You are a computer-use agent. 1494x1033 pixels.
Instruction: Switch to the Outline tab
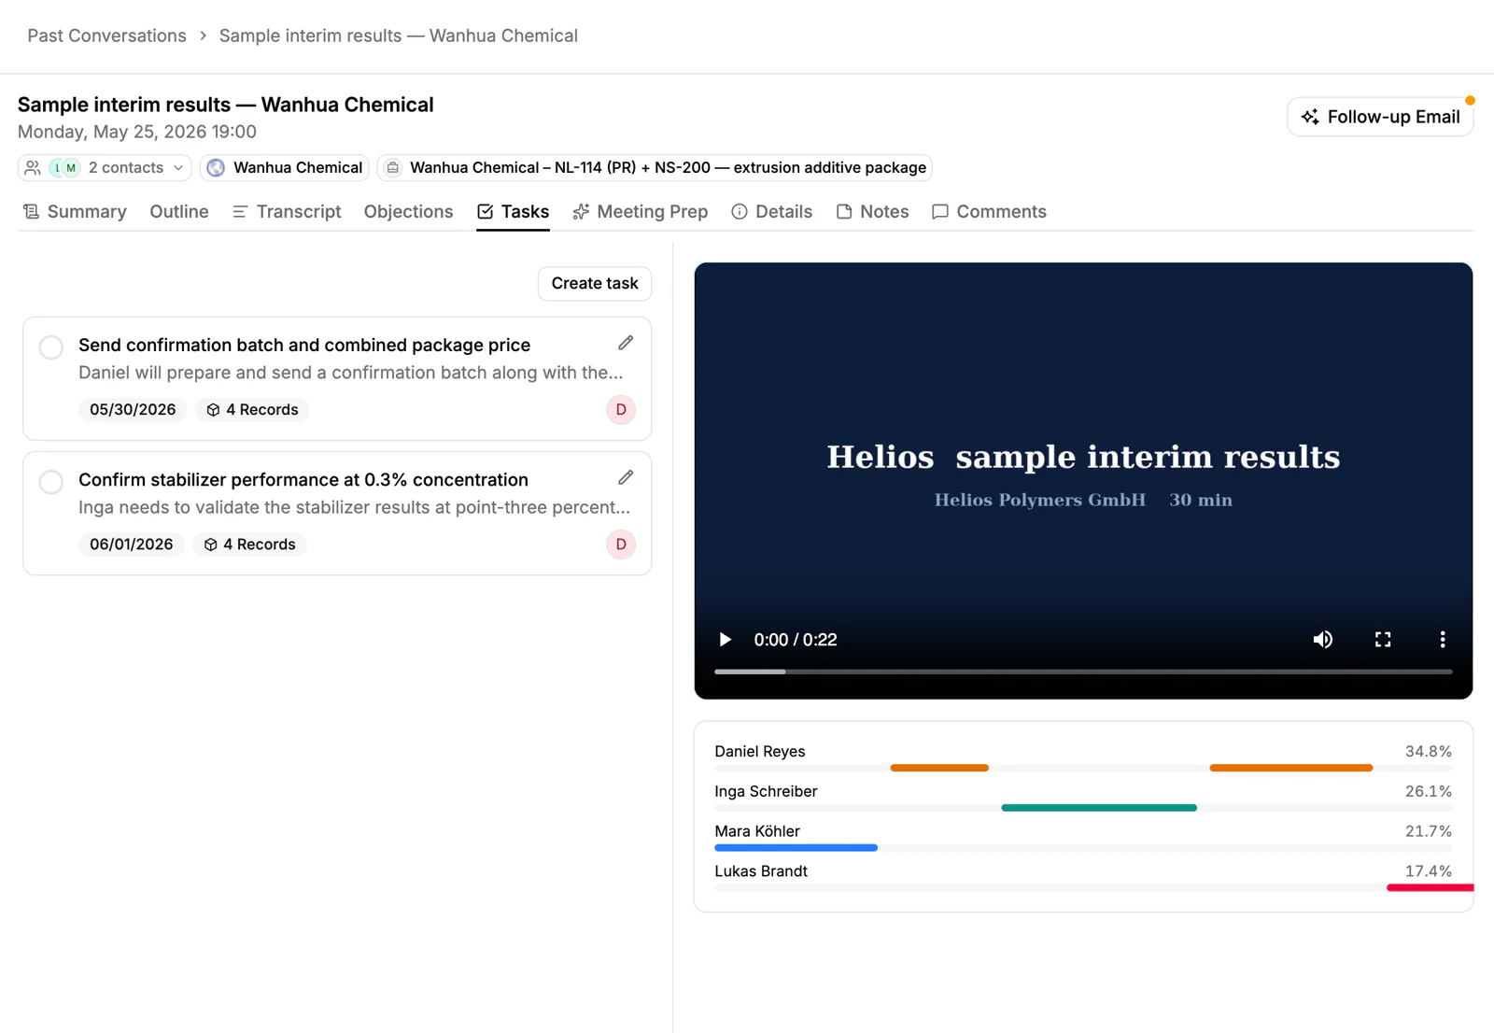point(179,212)
